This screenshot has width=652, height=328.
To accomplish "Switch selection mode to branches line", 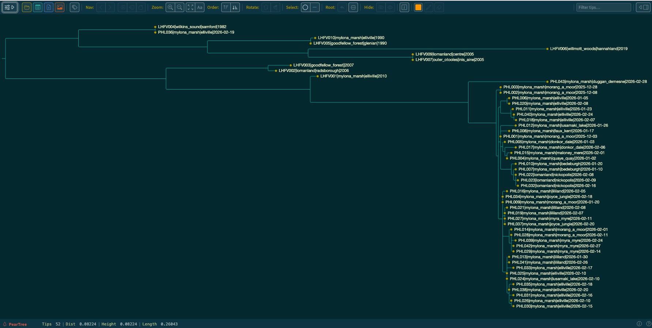I will pyautogui.click(x=315, y=7).
